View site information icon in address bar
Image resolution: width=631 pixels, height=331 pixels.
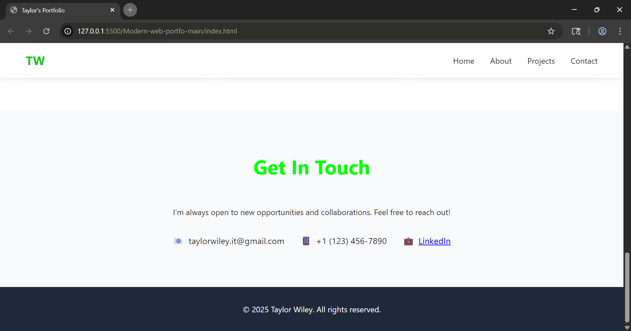(68, 31)
